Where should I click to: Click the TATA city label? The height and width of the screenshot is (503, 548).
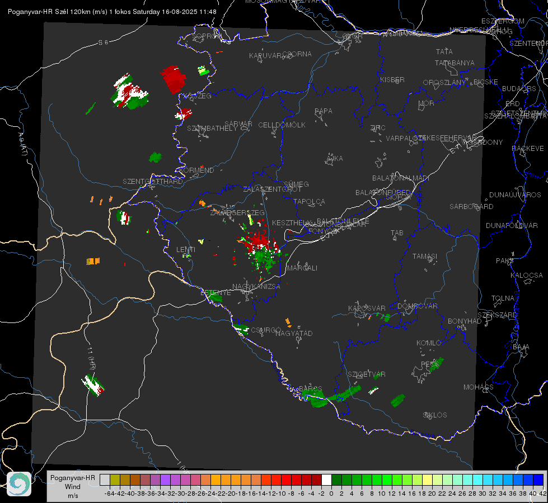click(x=444, y=51)
